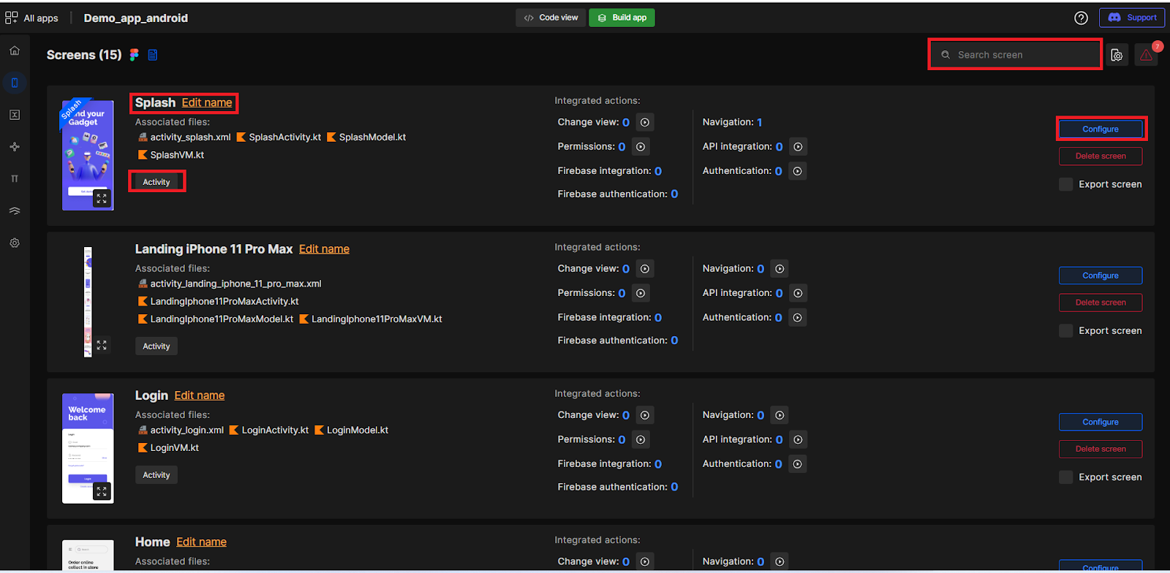Delete the Splash screen
The width and height of the screenshot is (1170, 573).
(1100, 156)
